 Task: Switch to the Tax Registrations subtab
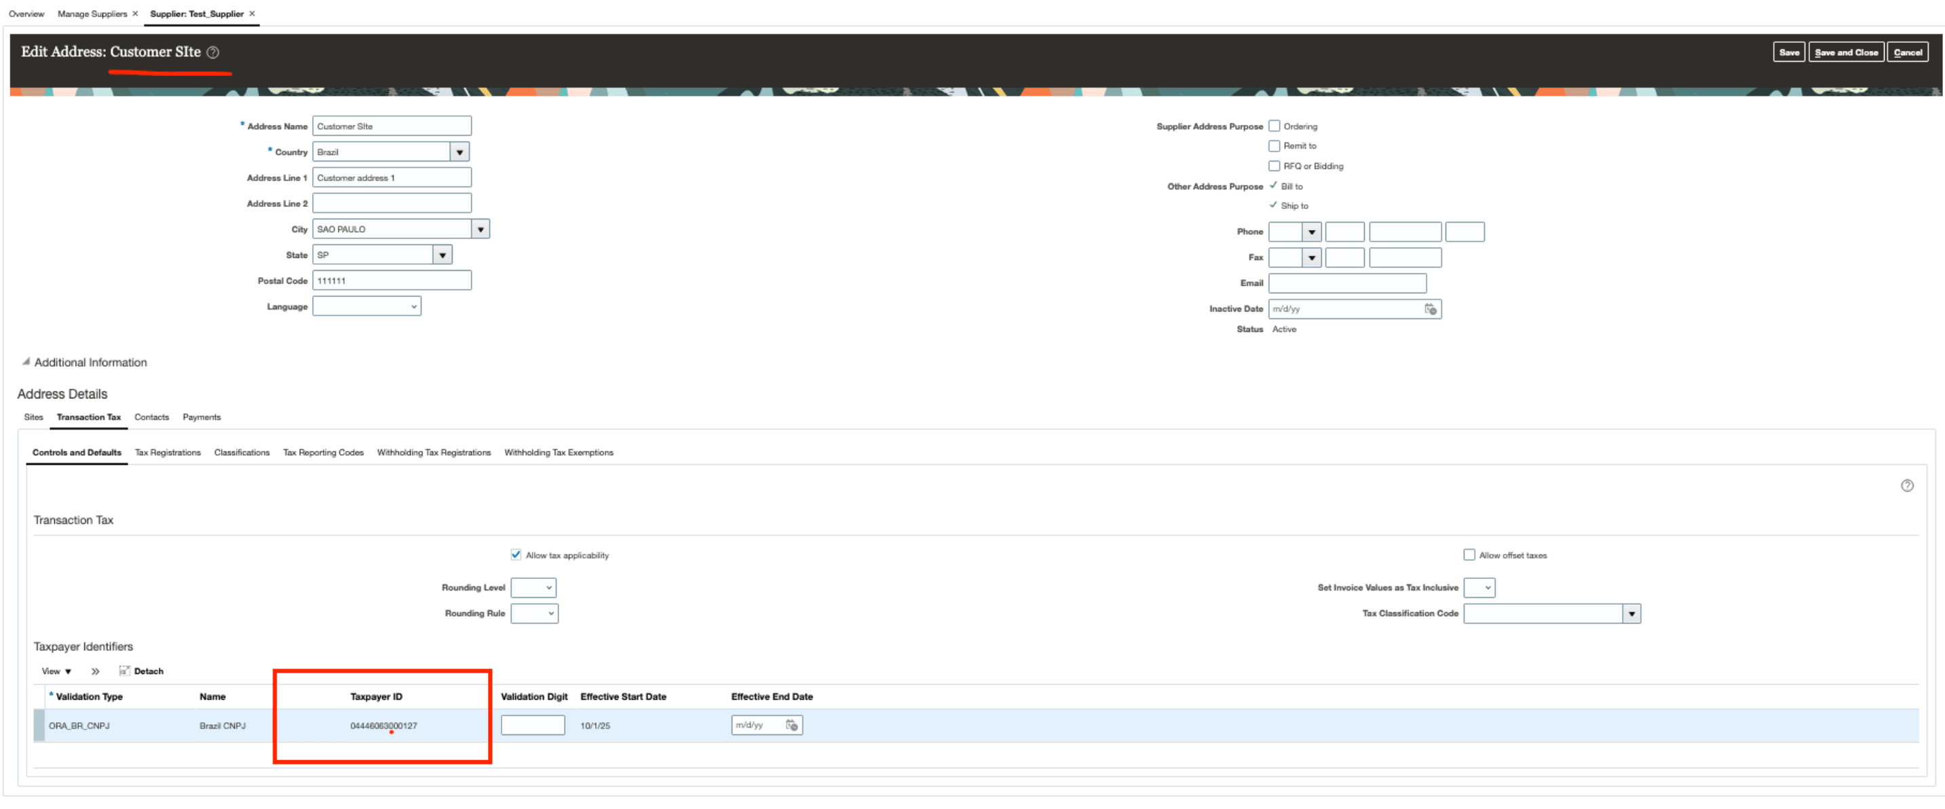[168, 453]
